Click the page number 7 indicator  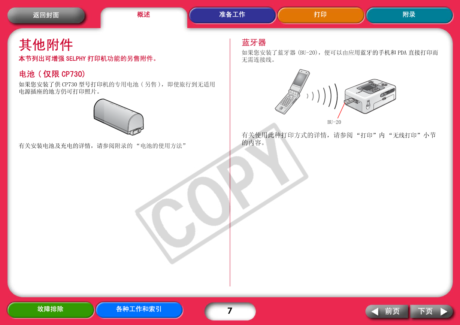tap(230, 311)
